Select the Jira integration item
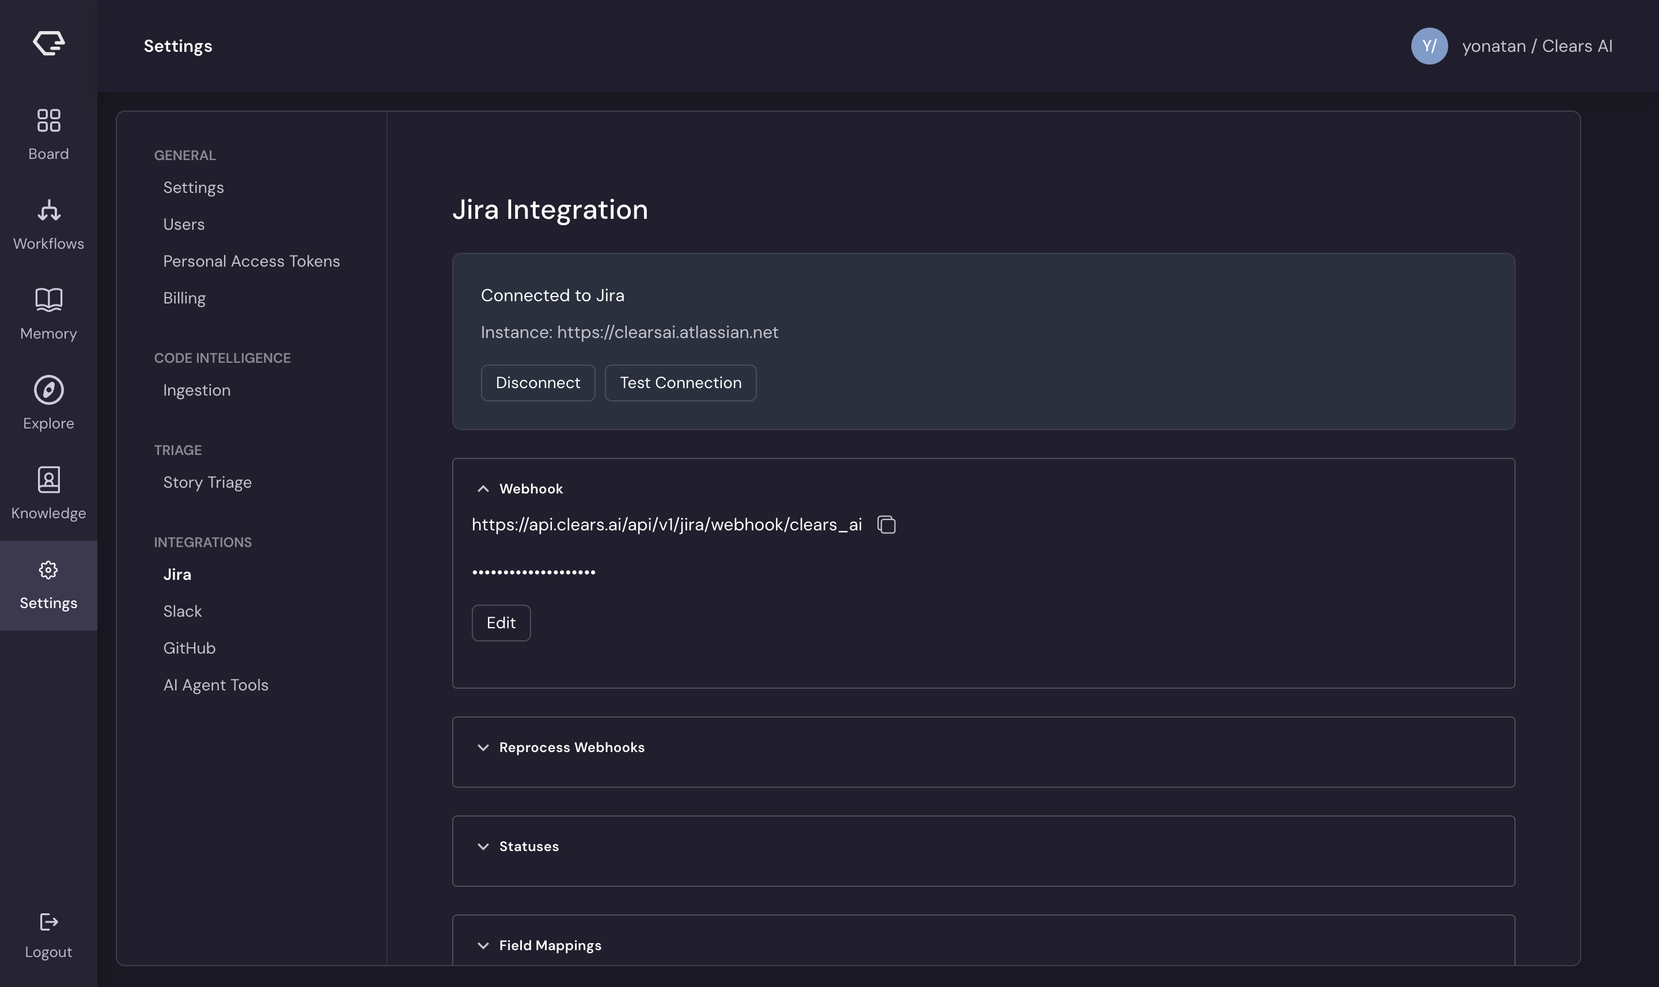 [177, 575]
